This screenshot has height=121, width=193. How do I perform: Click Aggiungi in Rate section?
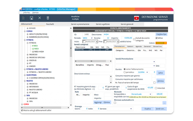(98, 102)
